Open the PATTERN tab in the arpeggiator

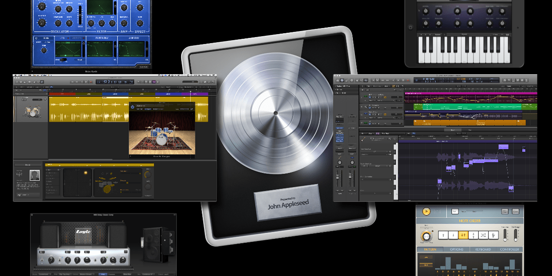click(430, 249)
